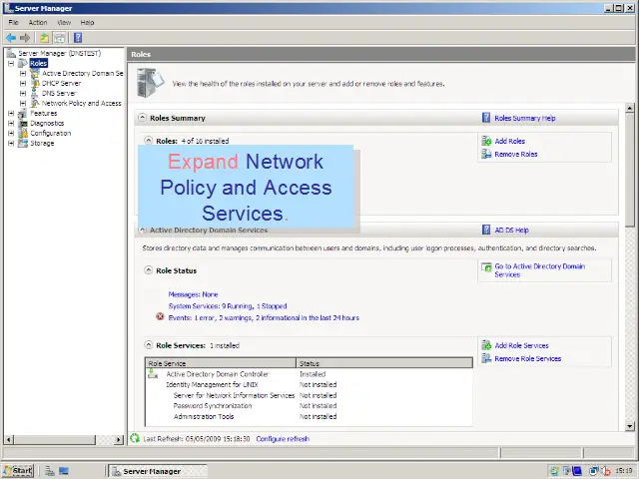Click the Role Service column header
Screen dimensions: 639x479
(221, 363)
